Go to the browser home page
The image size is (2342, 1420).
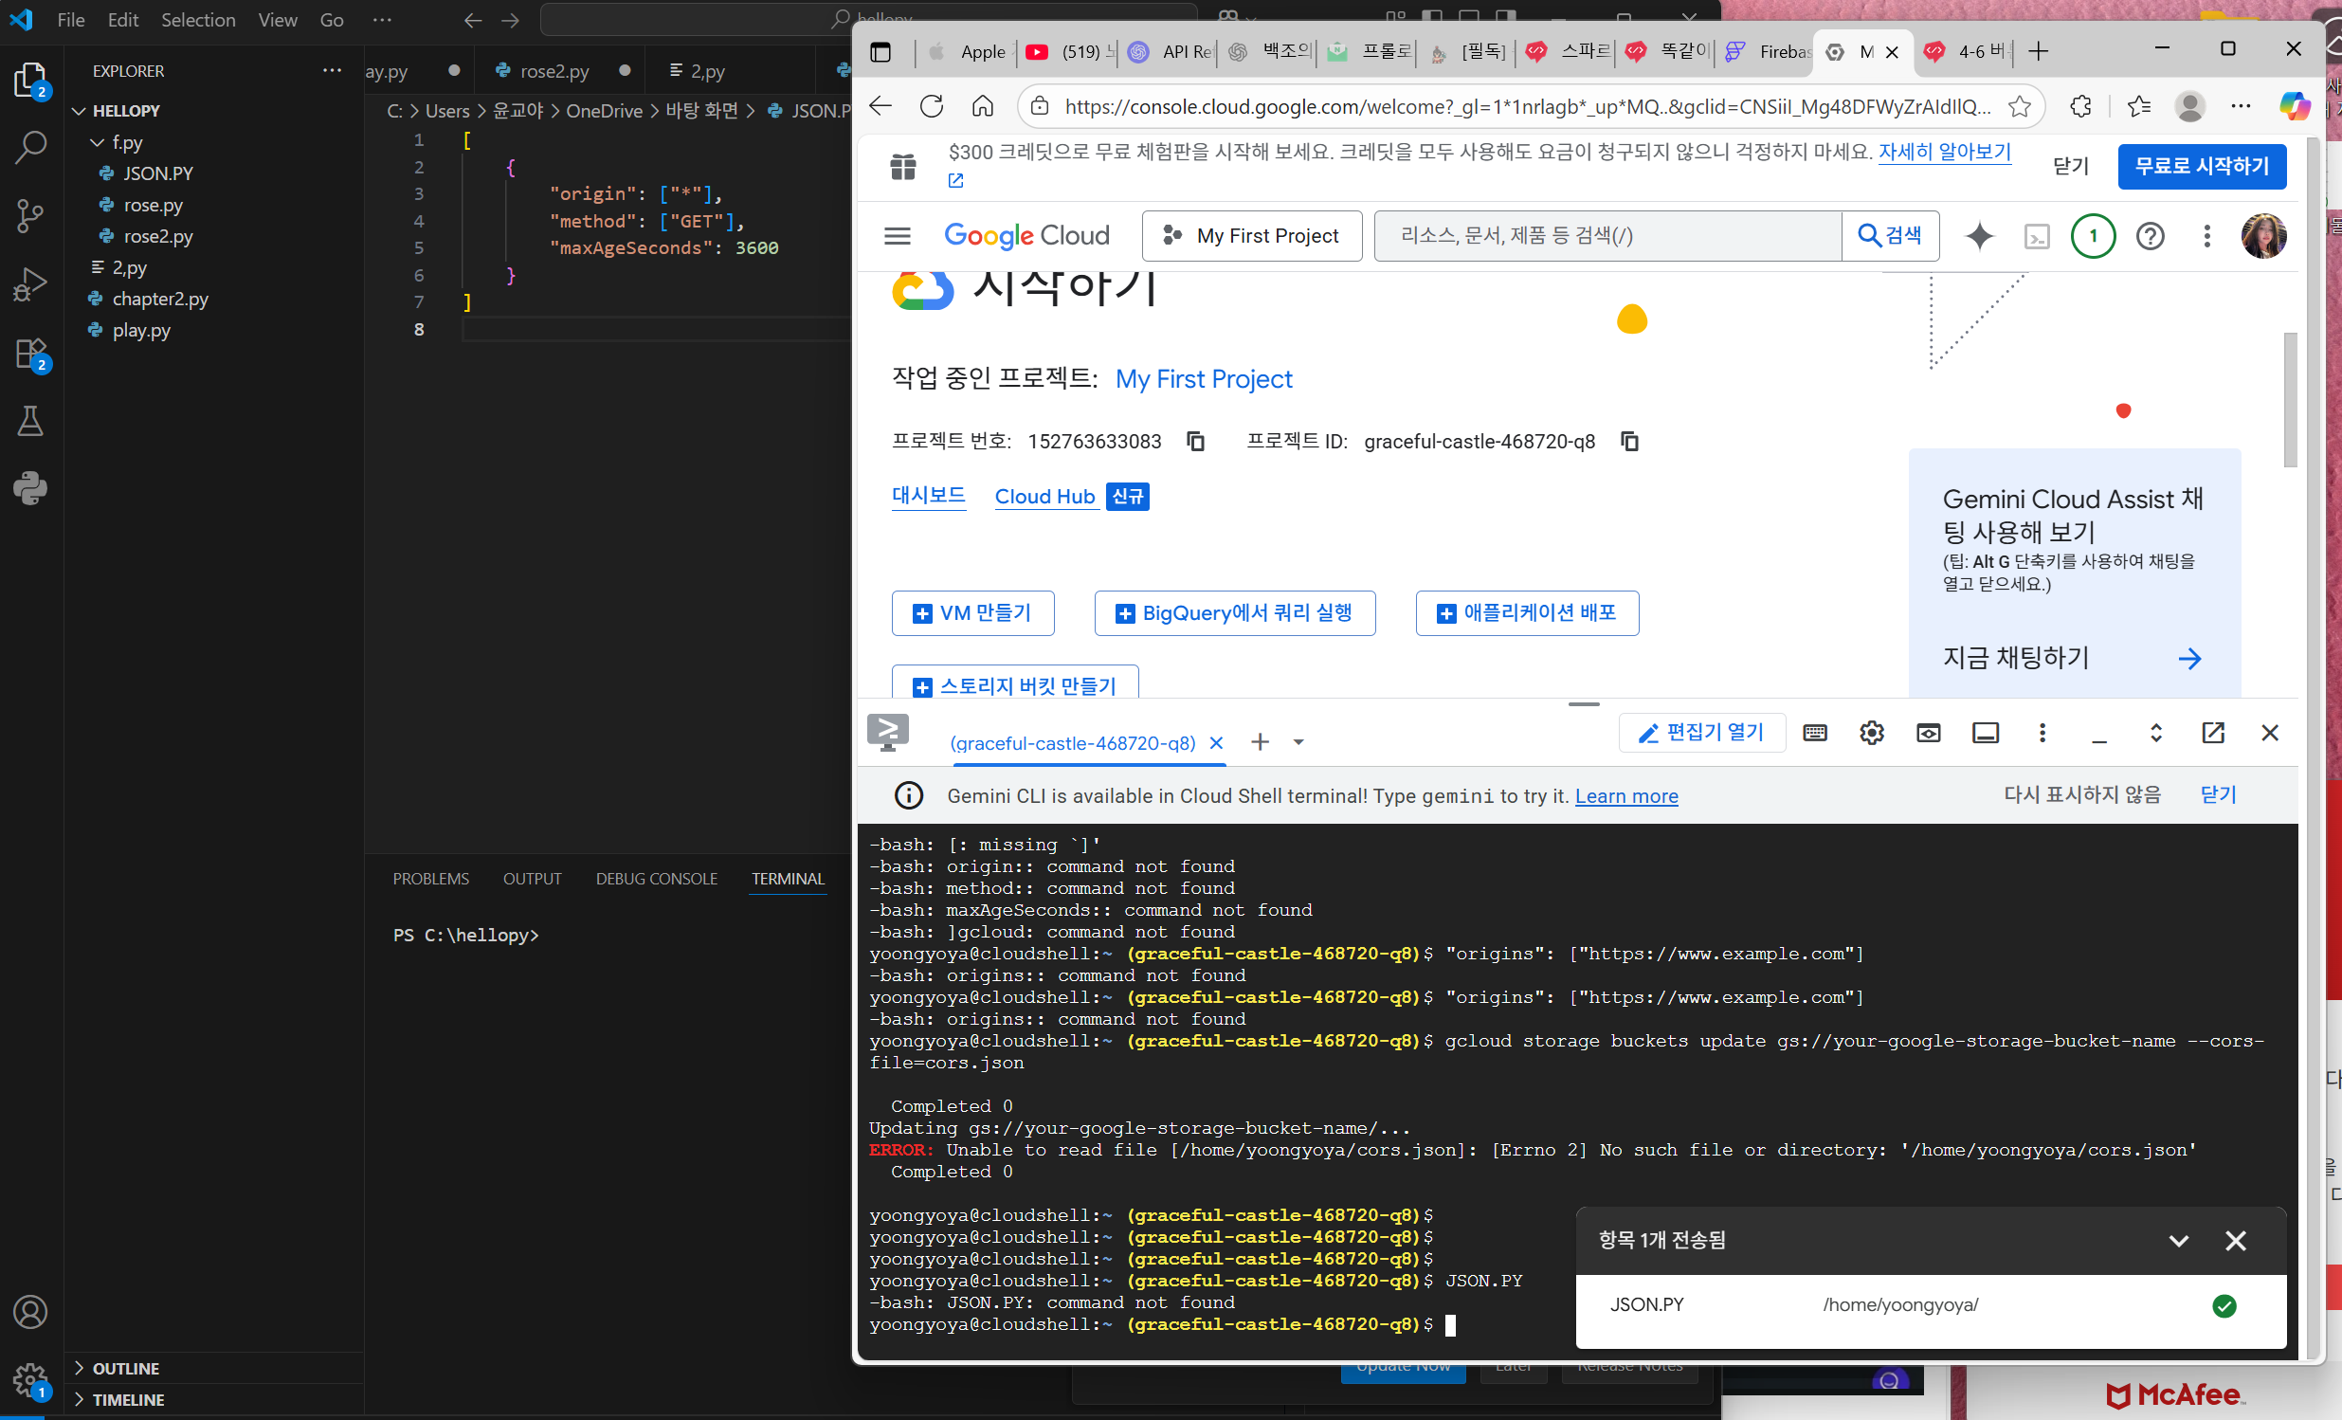tap(983, 105)
